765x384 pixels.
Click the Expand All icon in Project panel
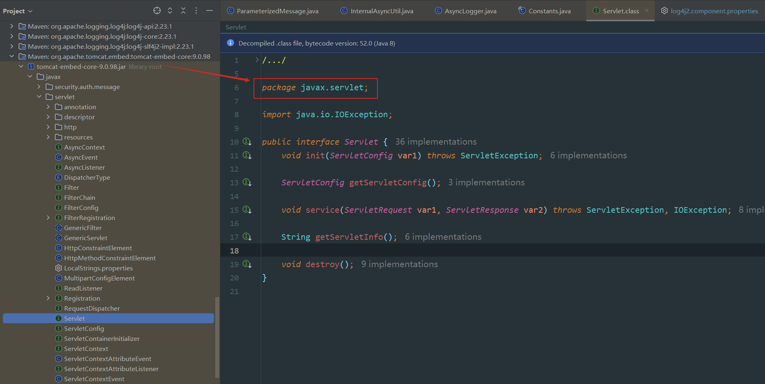(170, 11)
